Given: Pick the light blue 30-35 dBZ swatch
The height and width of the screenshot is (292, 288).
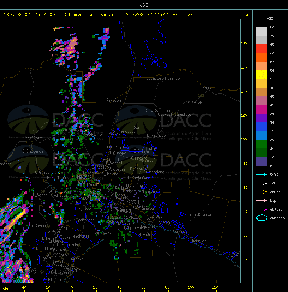Looking at the screenshot, I should (x=262, y=135).
